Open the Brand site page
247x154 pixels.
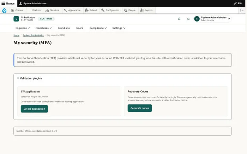click(64, 28)
